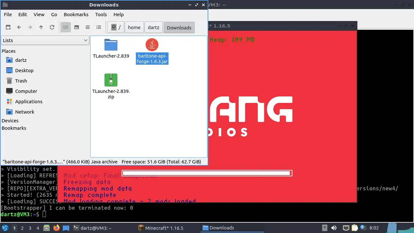Show desktop via taskbar icon
This screenshot has height=233, width=414.
66,228
